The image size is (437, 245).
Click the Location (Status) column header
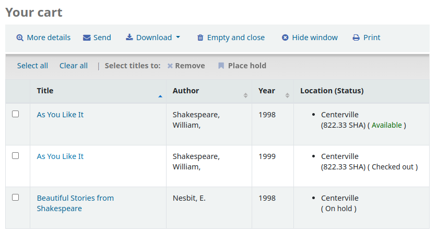pyautogui.click(x=332, y=91)
